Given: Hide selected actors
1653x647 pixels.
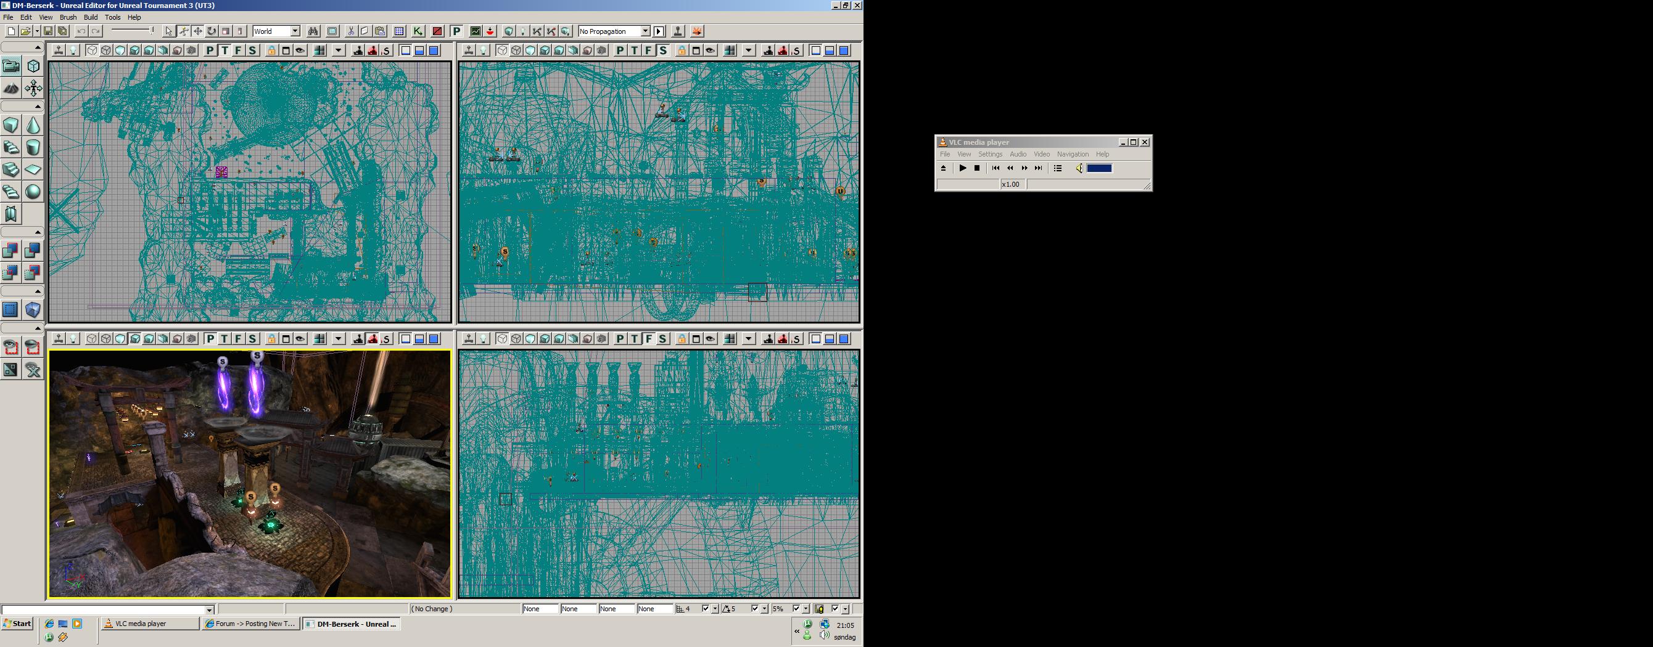Looking at the screenshot, I should 33,348.
